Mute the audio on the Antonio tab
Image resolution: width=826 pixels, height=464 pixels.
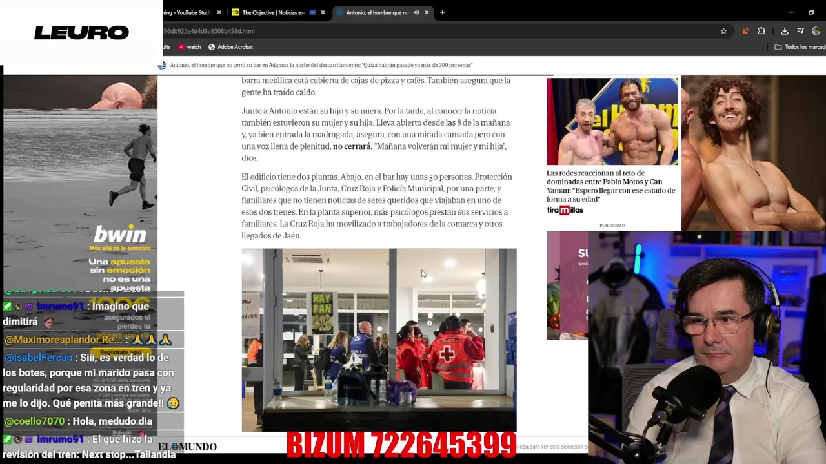pos(416,12)
